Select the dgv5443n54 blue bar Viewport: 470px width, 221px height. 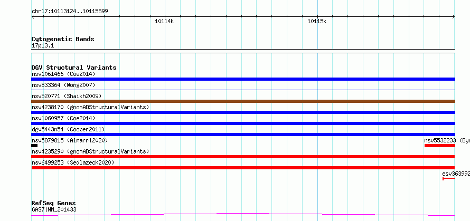click(243, 134)
